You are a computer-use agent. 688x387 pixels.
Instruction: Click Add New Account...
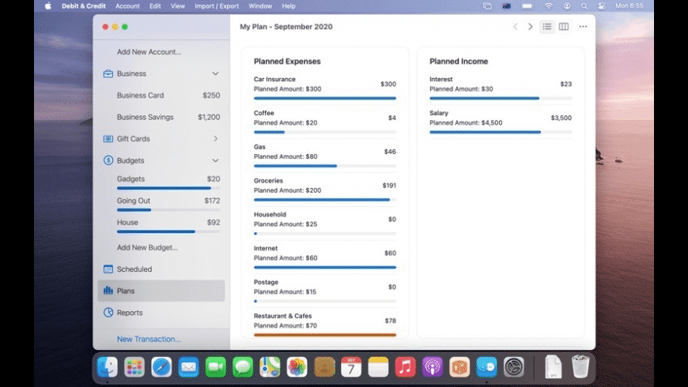point(149,51)
